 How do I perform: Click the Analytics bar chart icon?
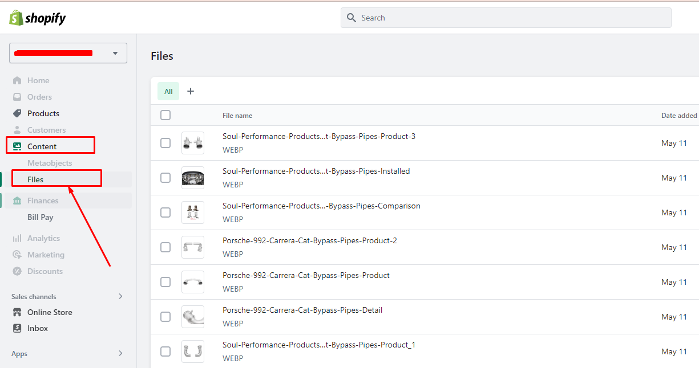tap(17, 238)
